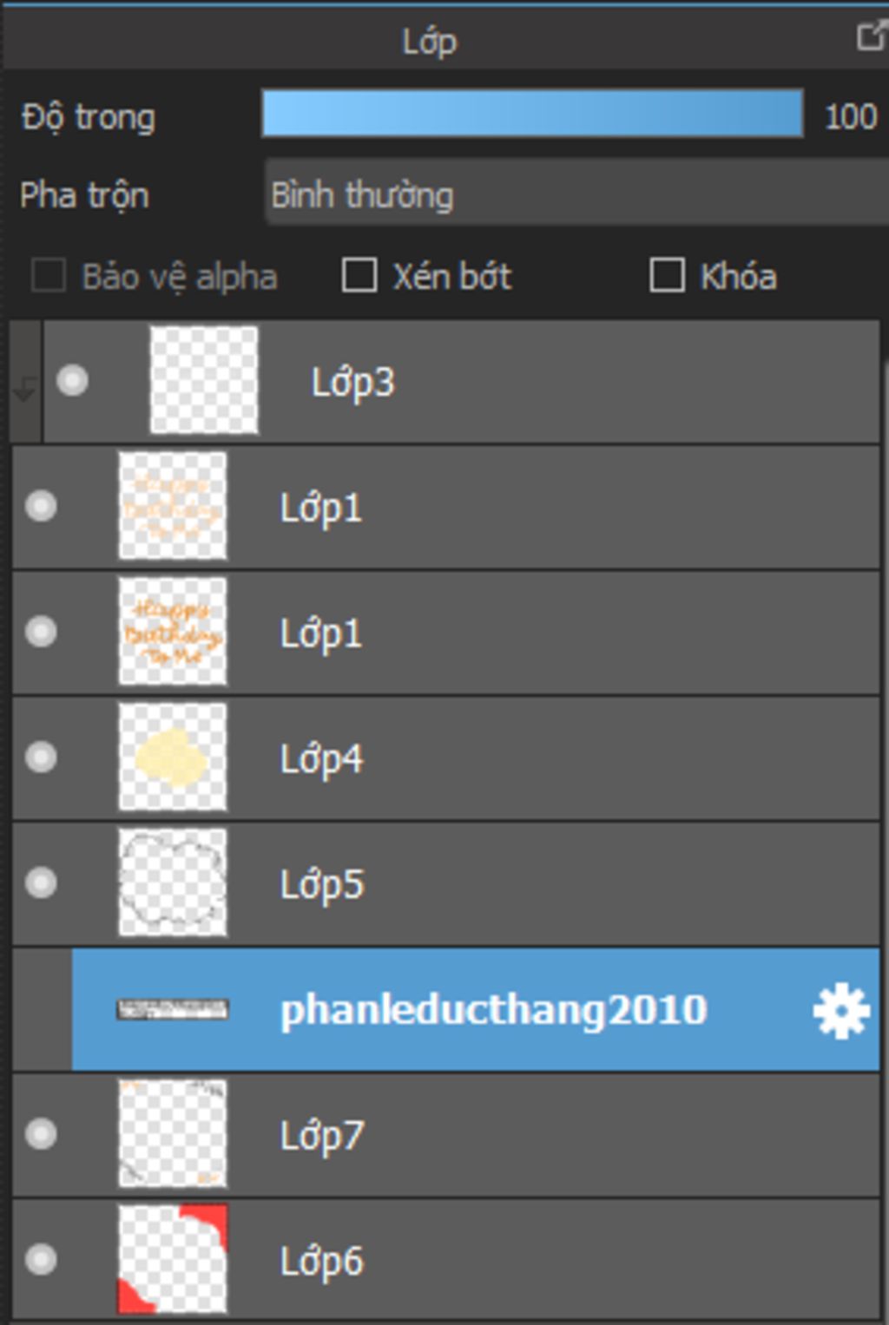The width and height of the screenshot is (889, 1325).
Task: Hide the Lớp3 layer
Action: [72, 380]
